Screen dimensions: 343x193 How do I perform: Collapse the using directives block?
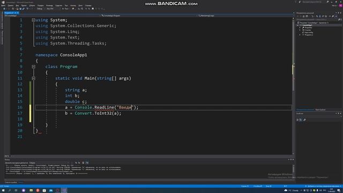pos(33,20)
